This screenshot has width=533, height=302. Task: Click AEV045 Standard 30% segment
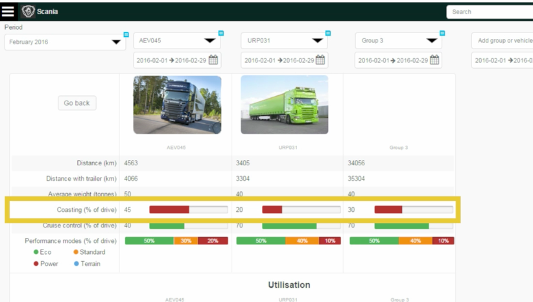186,241
